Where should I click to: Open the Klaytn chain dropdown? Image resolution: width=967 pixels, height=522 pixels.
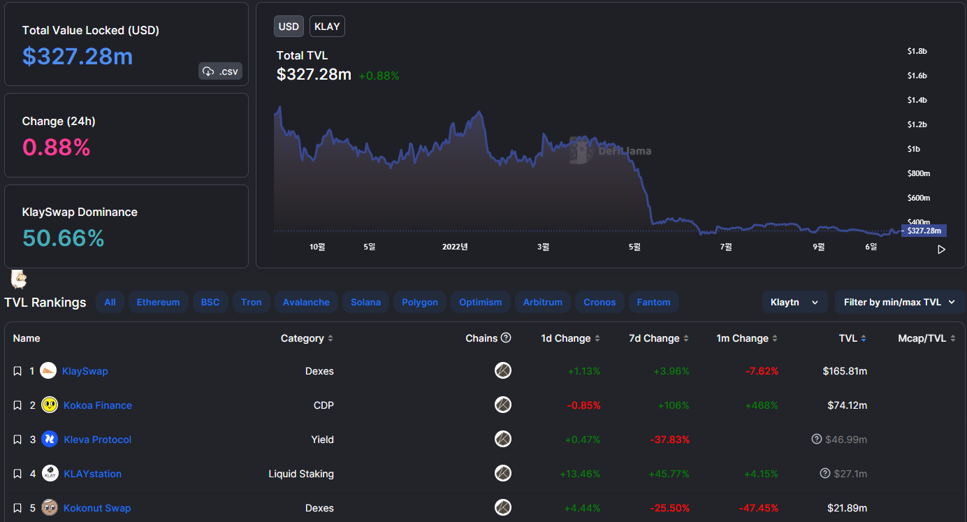(795, 303)
